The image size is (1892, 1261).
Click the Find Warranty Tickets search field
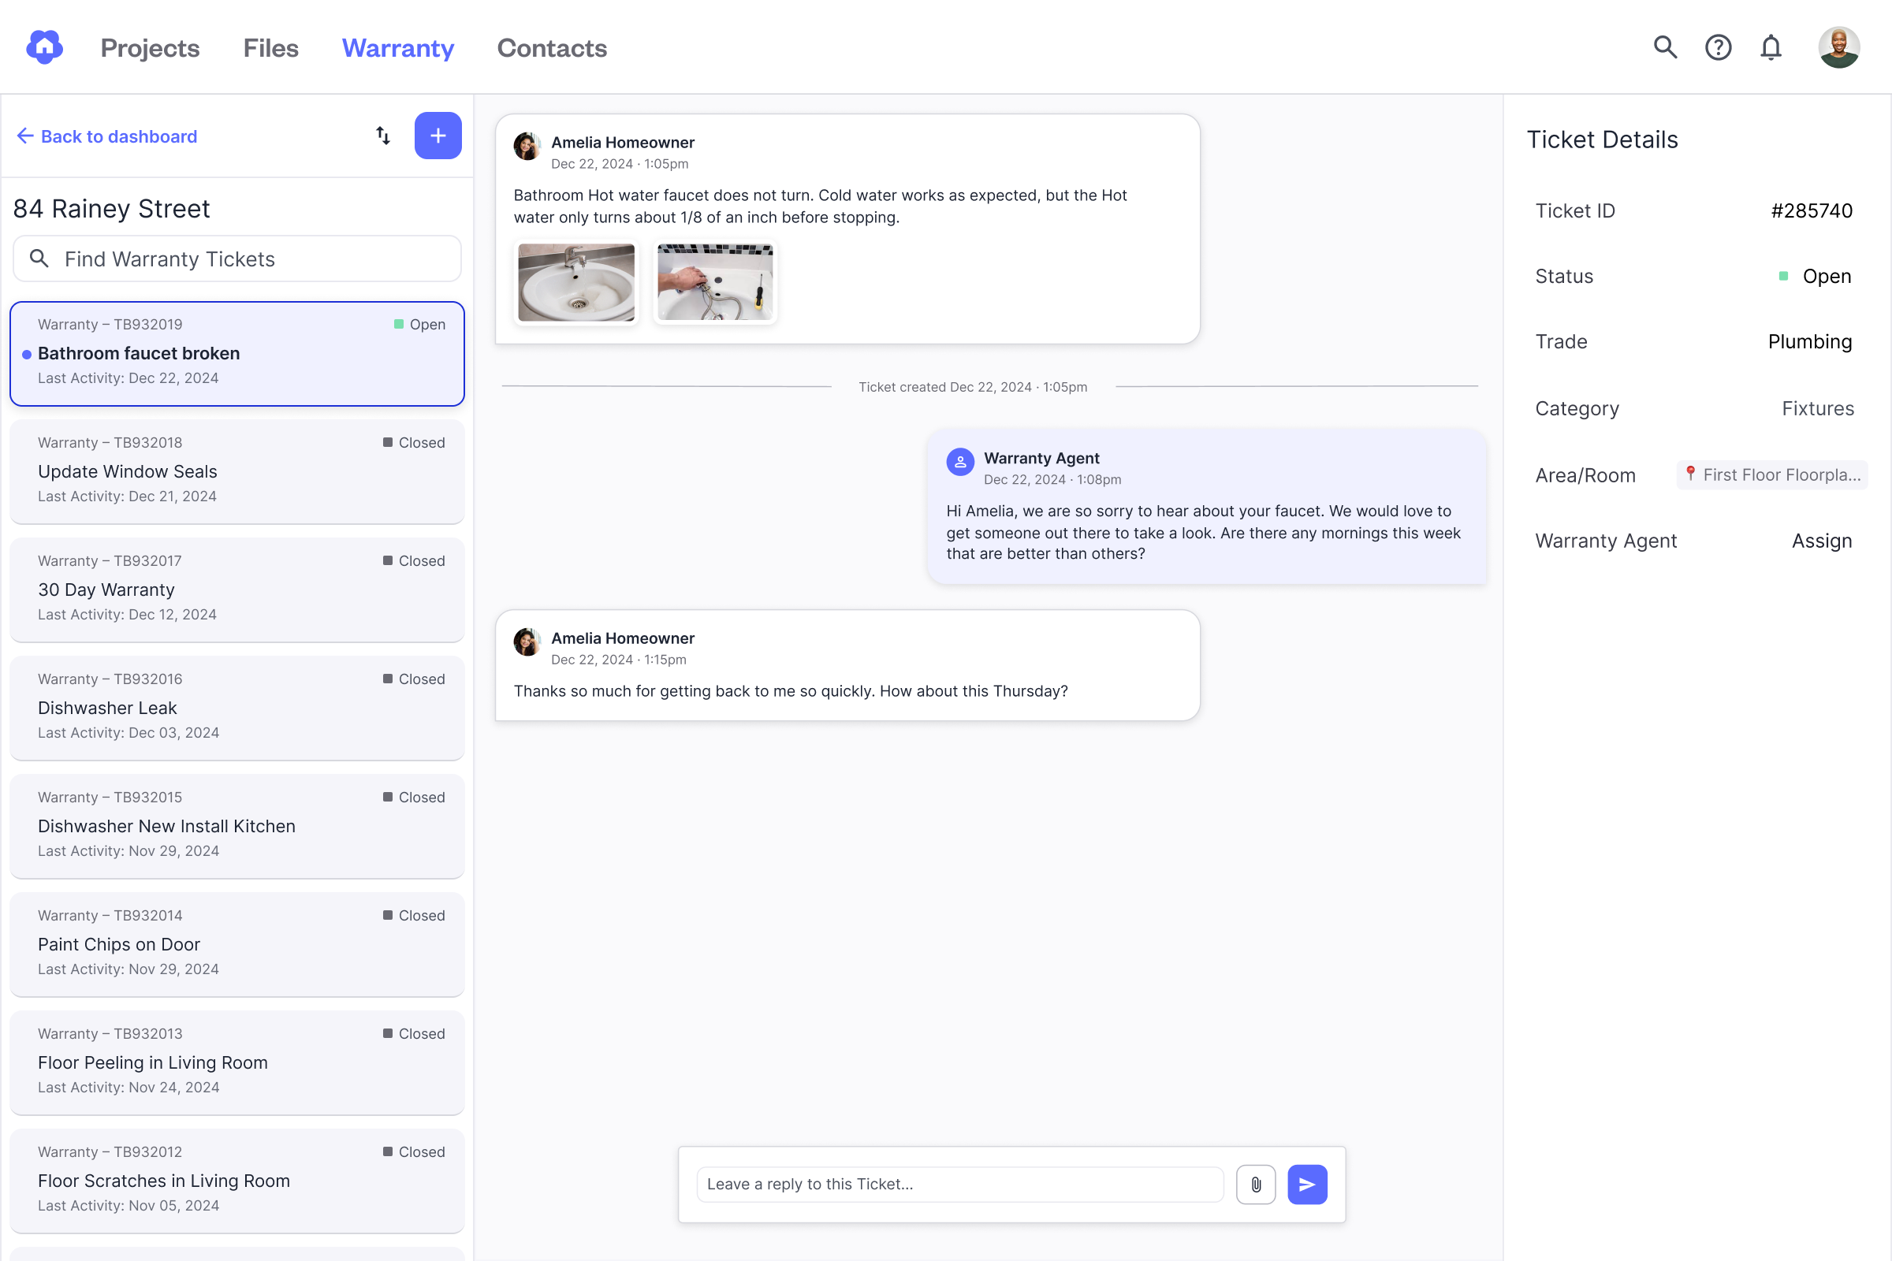tap(237, 259)
